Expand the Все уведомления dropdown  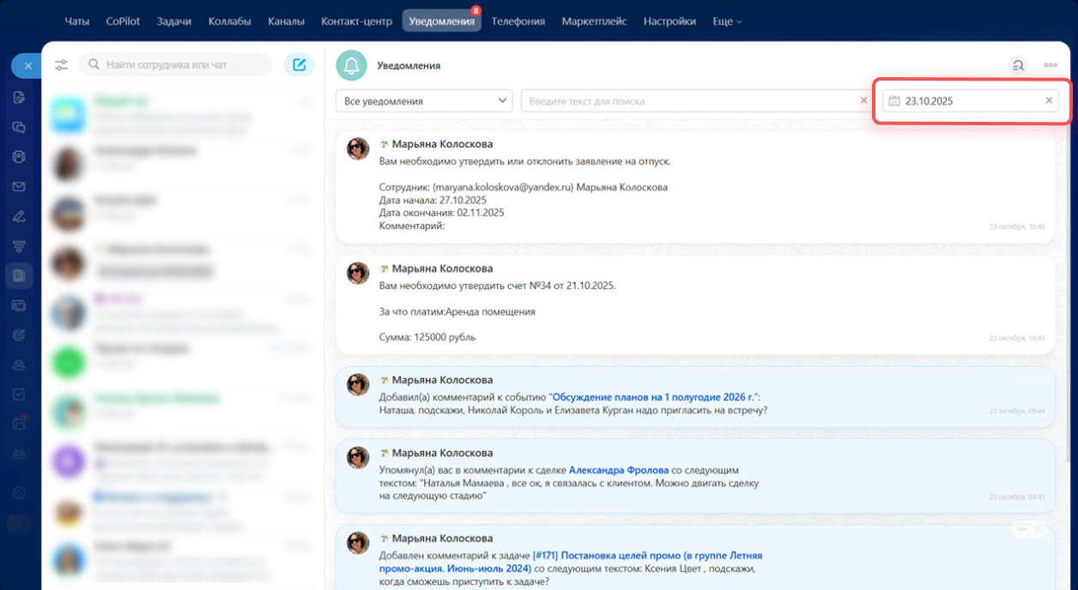[x=424, y=101]
